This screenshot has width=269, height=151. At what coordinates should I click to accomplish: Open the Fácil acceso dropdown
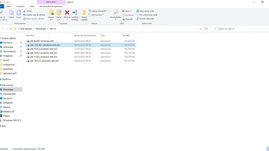pyautogui.click(x=96, y=15)
